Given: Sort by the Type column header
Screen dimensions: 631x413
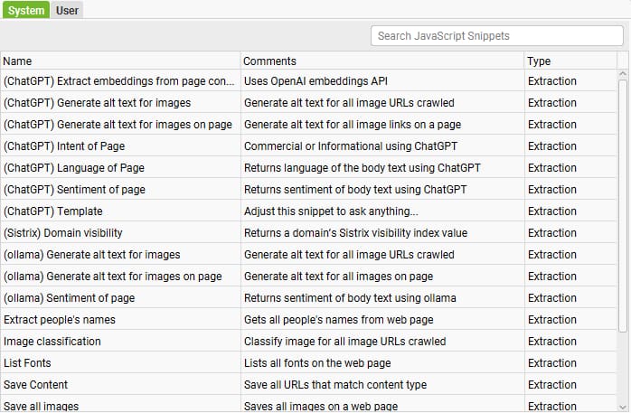Looking at the screenshot, I should 570,61.
